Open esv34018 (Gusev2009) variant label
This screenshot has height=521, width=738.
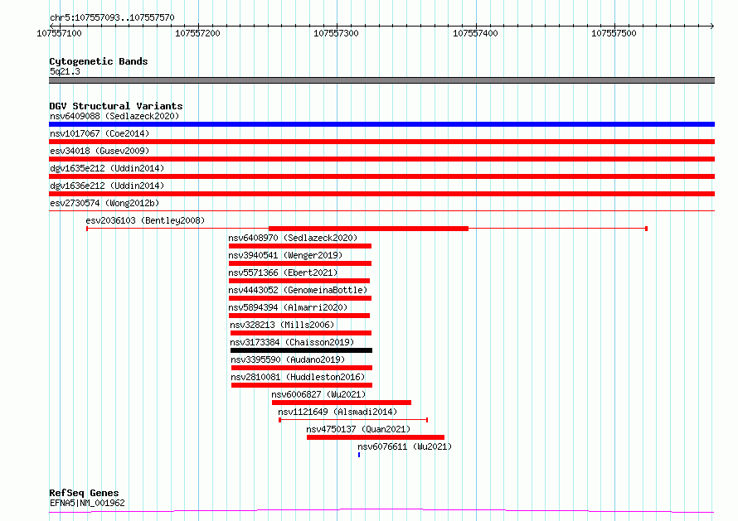pos(100,151)
